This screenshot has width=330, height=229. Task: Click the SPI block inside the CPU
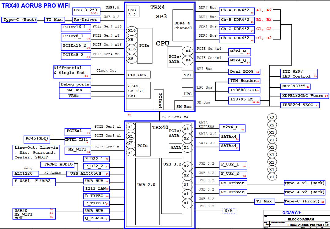click(187, 75)
